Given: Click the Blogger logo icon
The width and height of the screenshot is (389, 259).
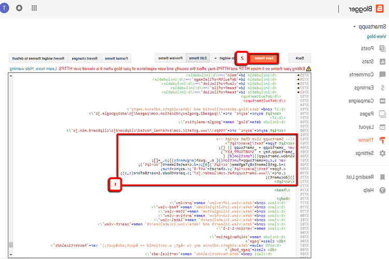Looking at the screenshot, I should coord(380,9).
